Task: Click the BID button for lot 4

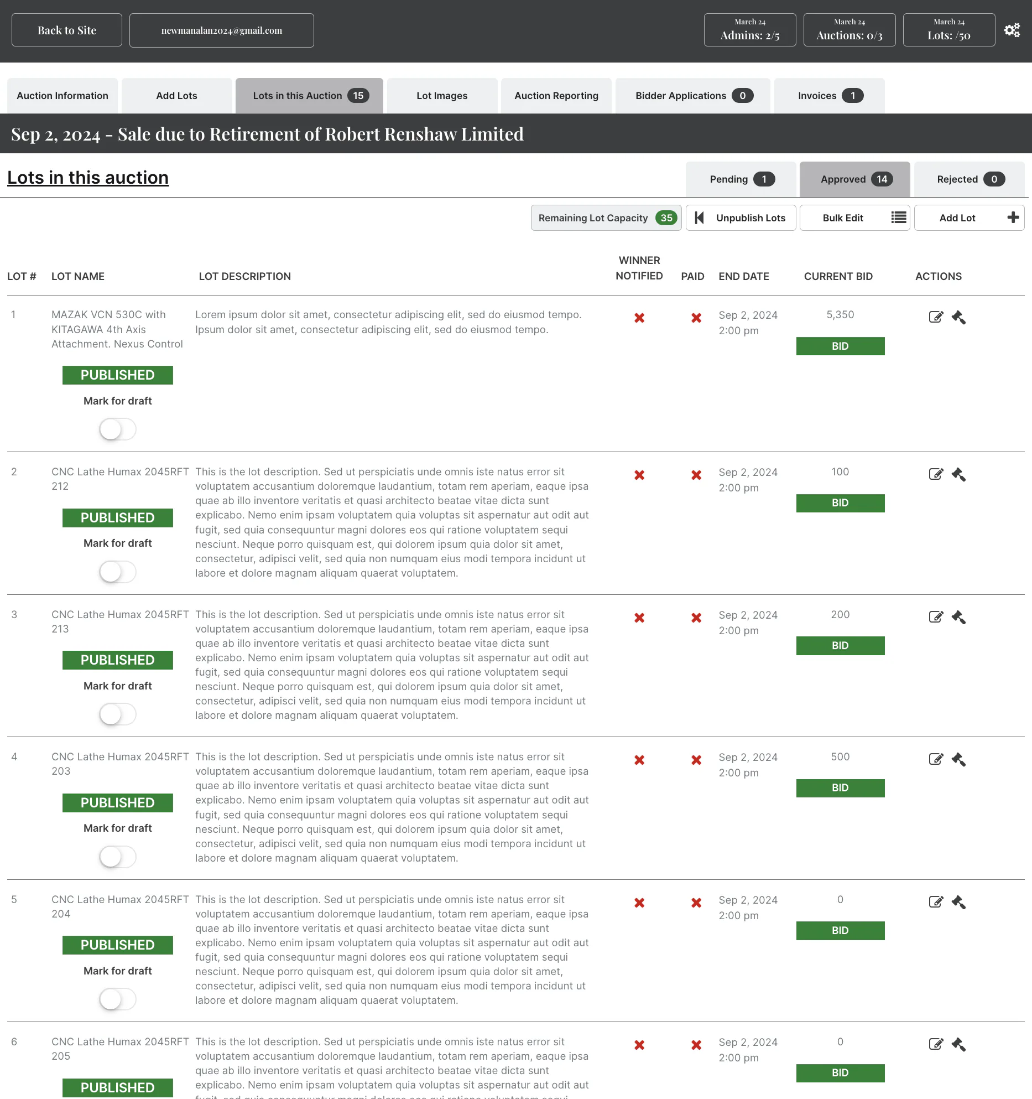Action: point(840,788)
